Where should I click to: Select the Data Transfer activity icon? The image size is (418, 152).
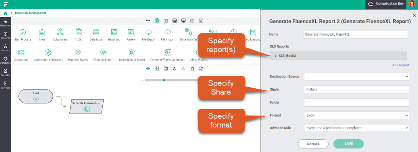(x=189, y=32)
